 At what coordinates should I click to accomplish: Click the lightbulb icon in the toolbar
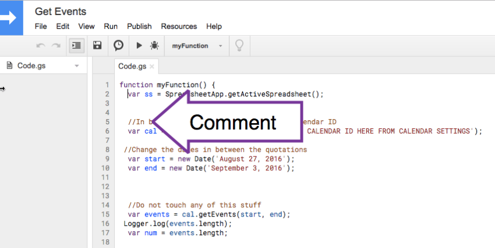[x=238, y=45]
